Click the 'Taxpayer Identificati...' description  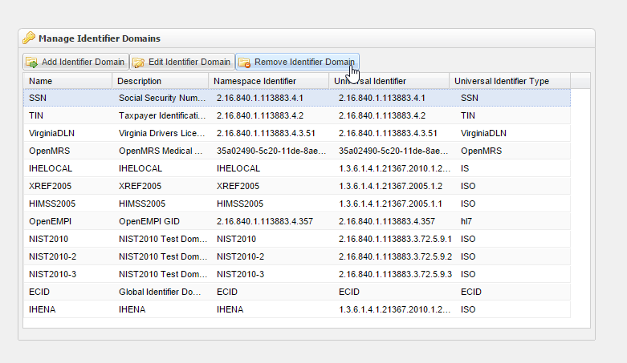coord(162,115)
